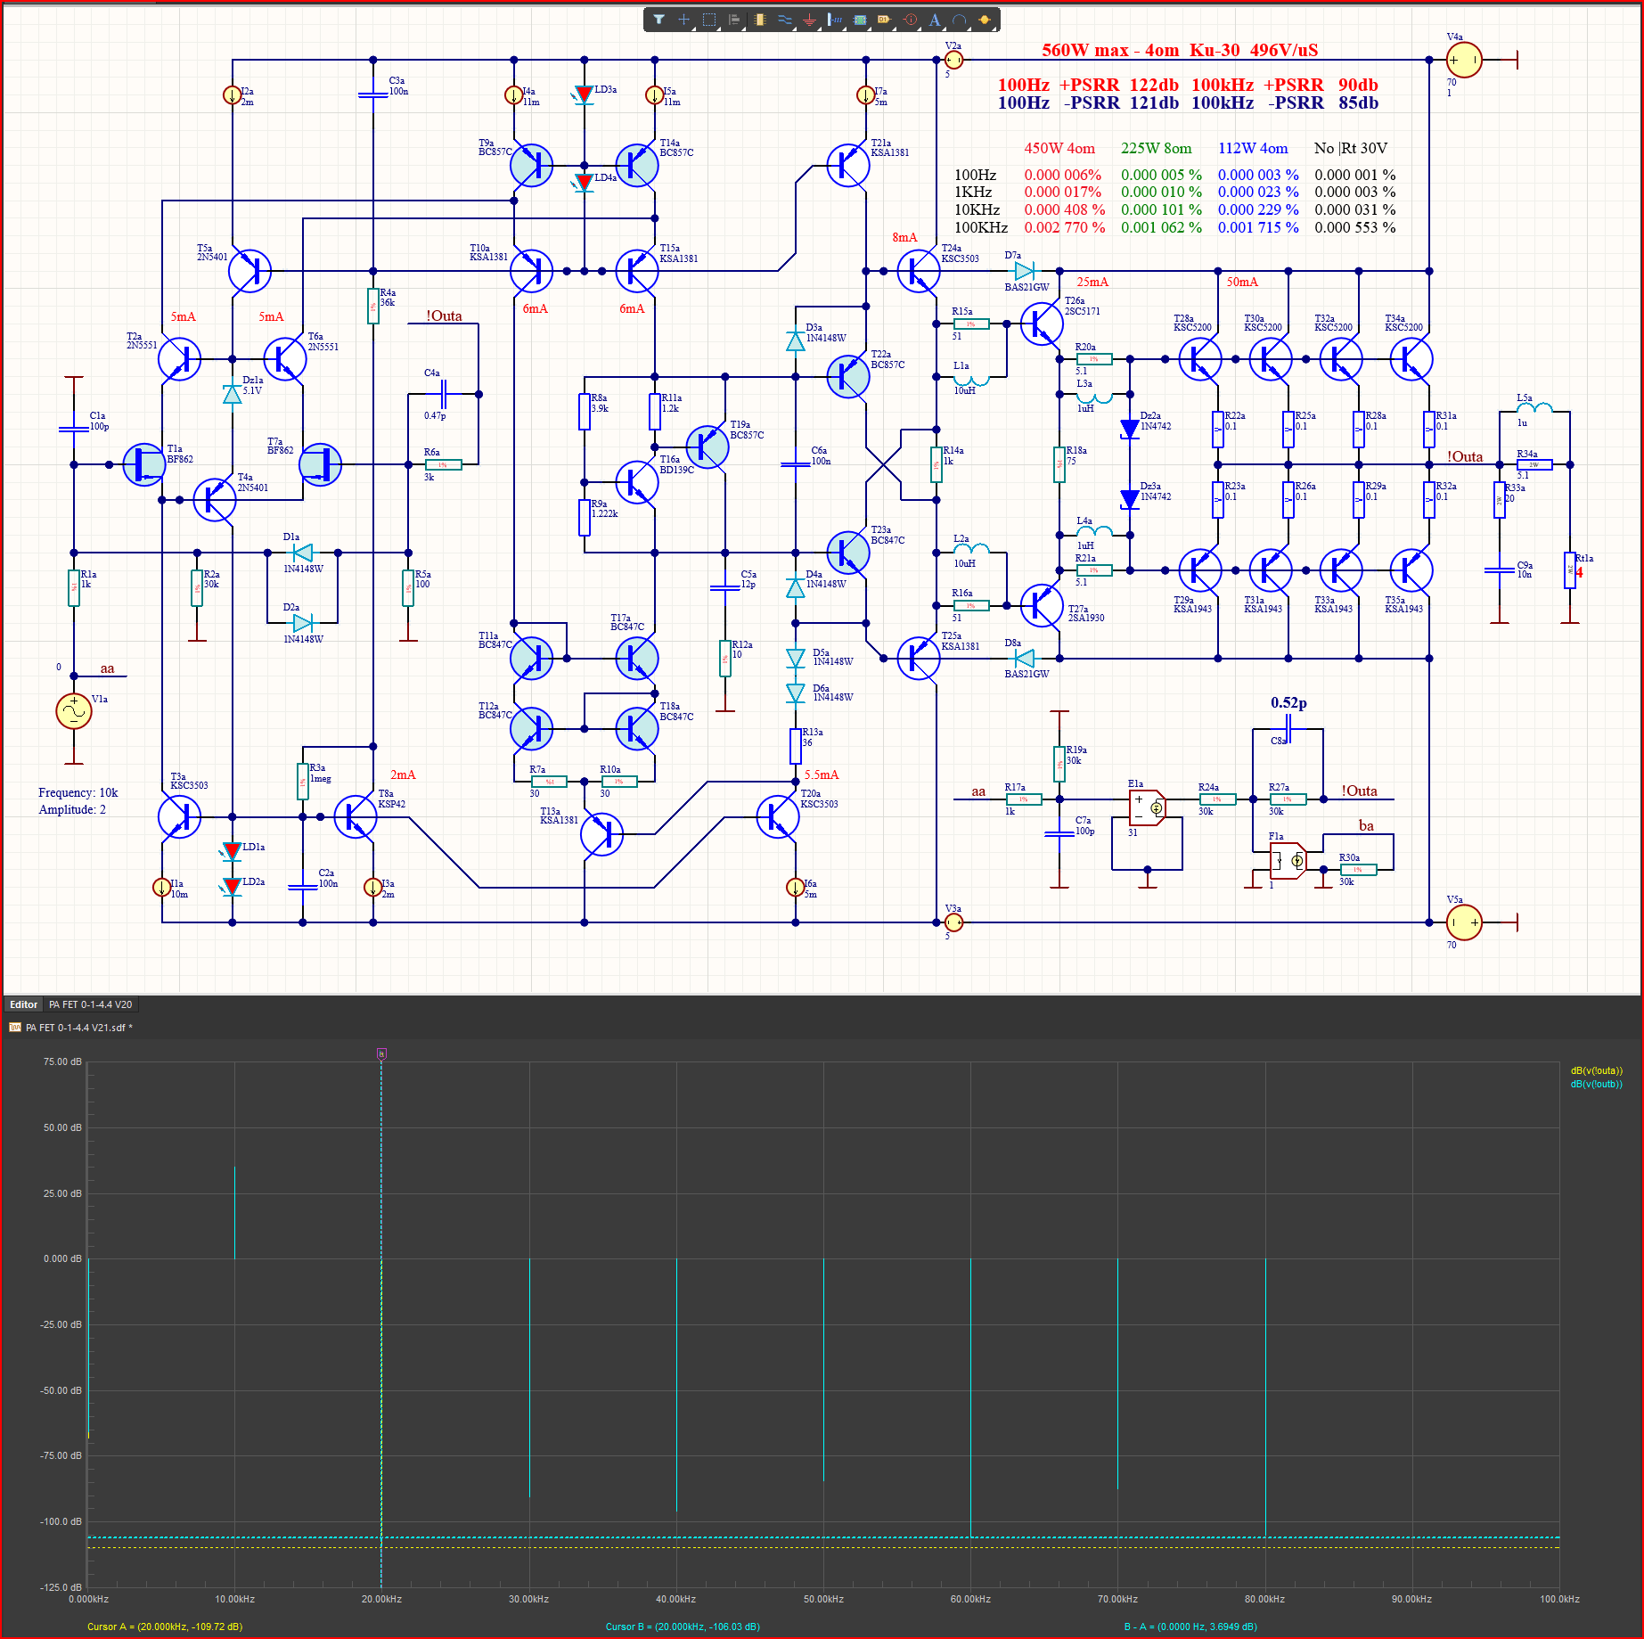This screenshot has height=1639, width=1644.
Task: Select the 25mA current annotation
Action: [1092, 282]
